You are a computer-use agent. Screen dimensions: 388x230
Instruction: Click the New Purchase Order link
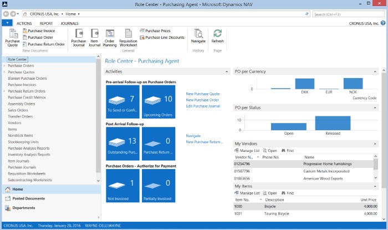[202, 100]
